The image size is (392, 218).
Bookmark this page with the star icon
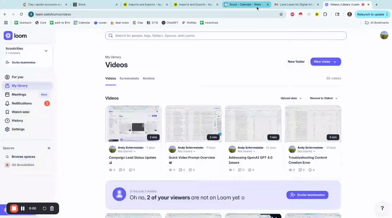click(281, 14)
